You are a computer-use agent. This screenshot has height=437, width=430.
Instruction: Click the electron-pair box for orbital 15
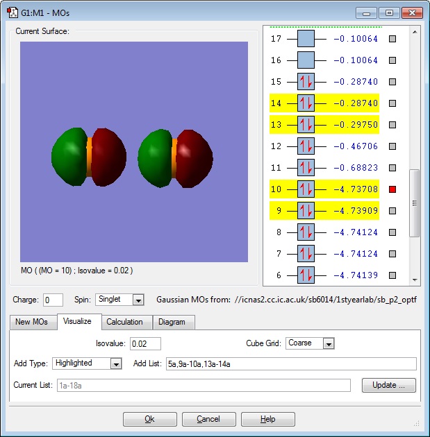(x=306, y=81)
